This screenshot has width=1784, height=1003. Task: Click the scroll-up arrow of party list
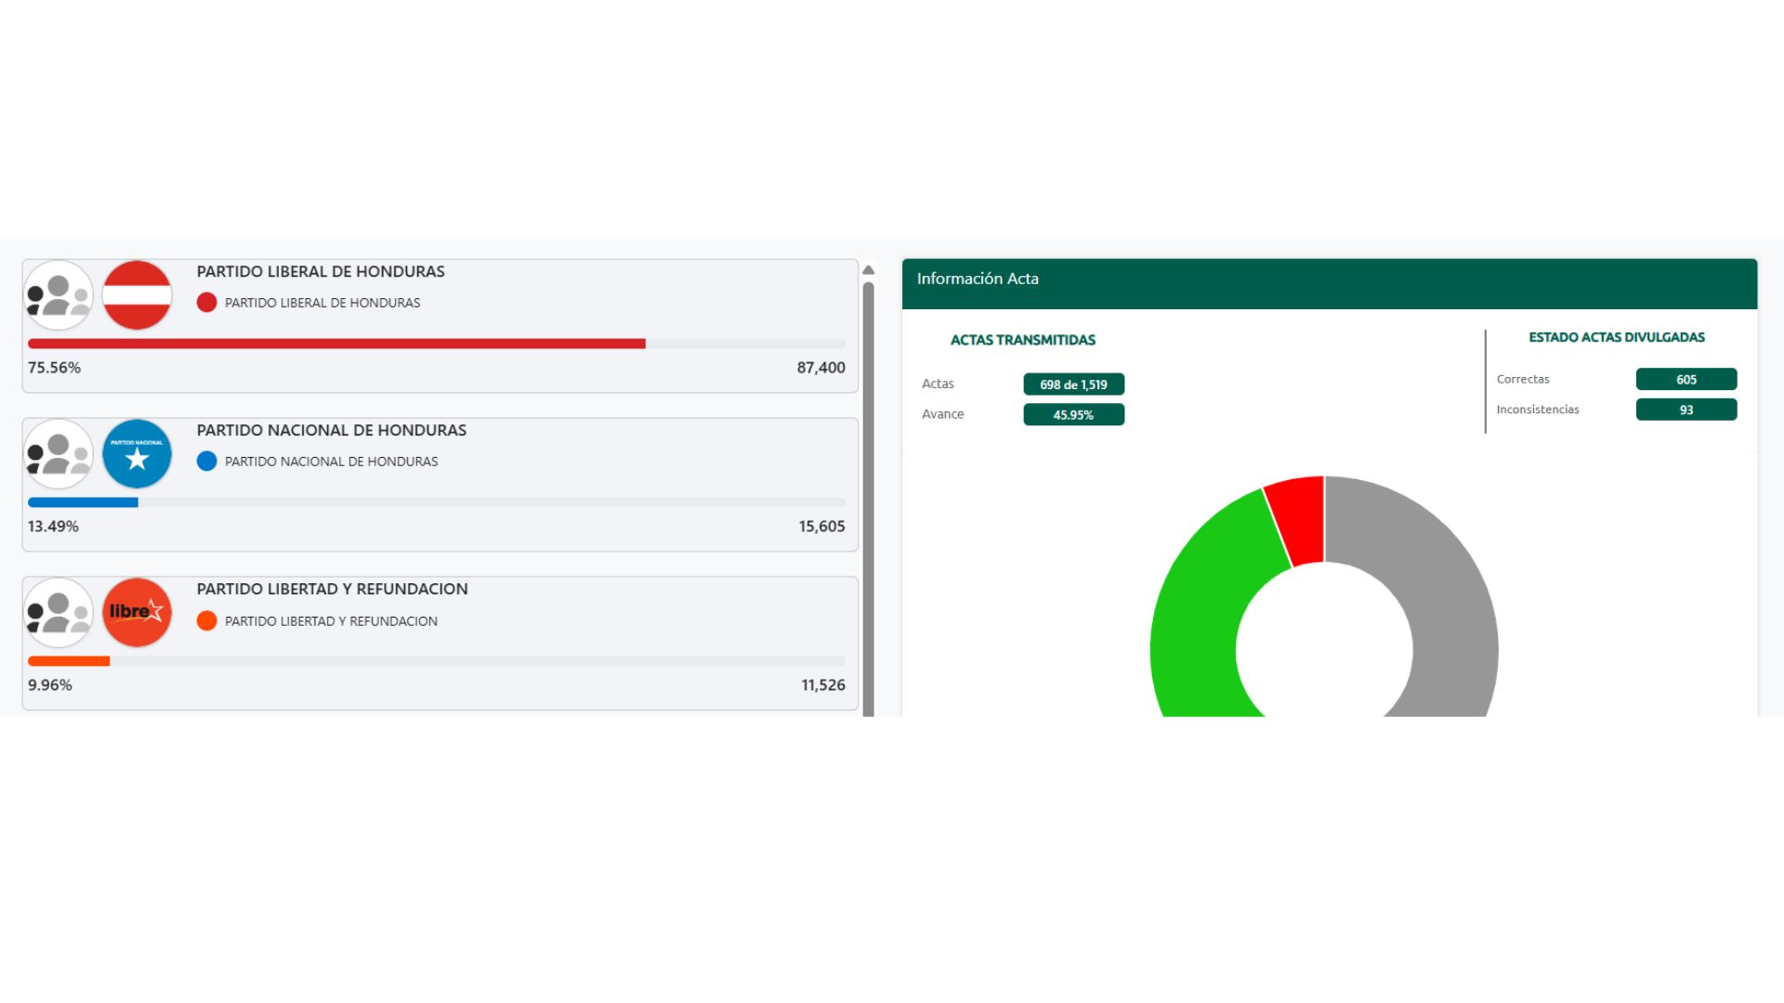(869, 270)
